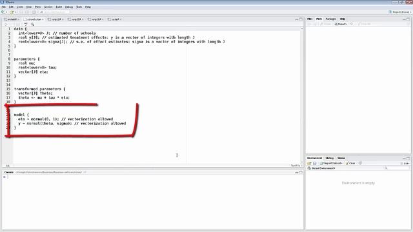Open the Export dropdown in Plots pane
The width and height of the screenshot is (413, 232).
(x=341, y=24)
